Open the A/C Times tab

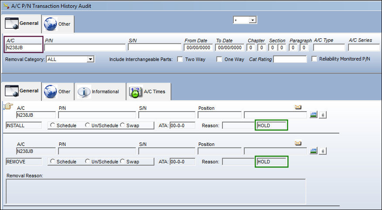tap(149, 91)
